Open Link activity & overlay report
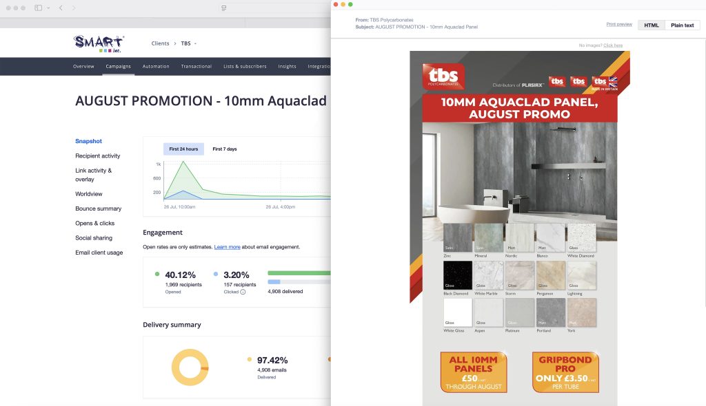This screenshot has height=406, width=706. point(94,175)
